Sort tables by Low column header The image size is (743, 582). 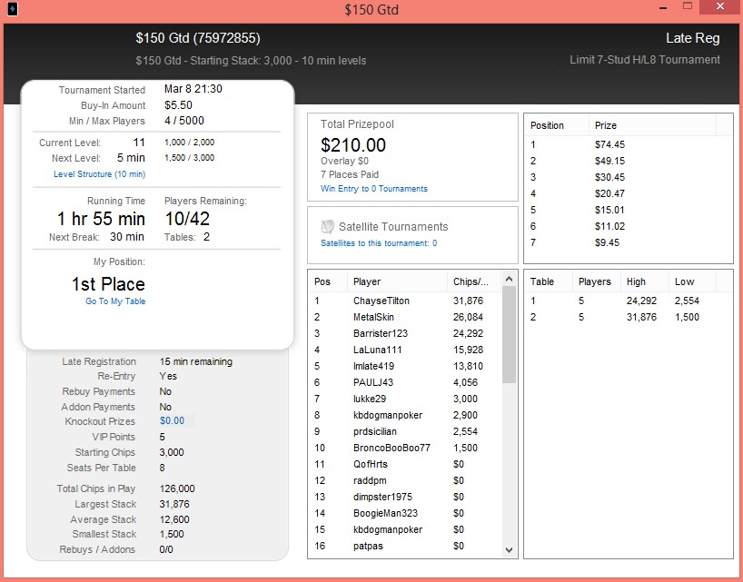pyautogui.click(x=684, y=281)
